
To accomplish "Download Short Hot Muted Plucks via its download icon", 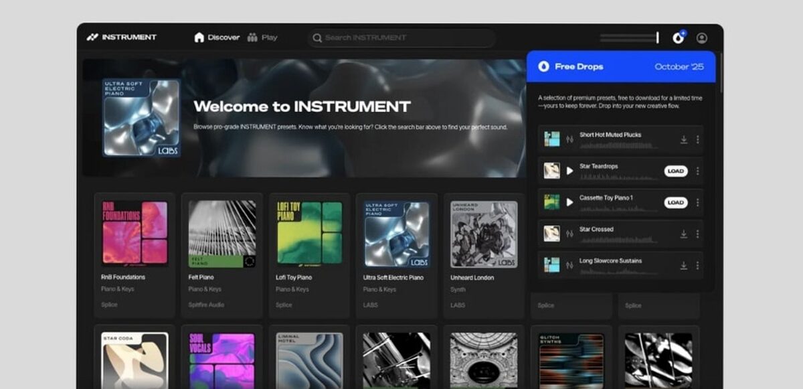I will 684,139.
